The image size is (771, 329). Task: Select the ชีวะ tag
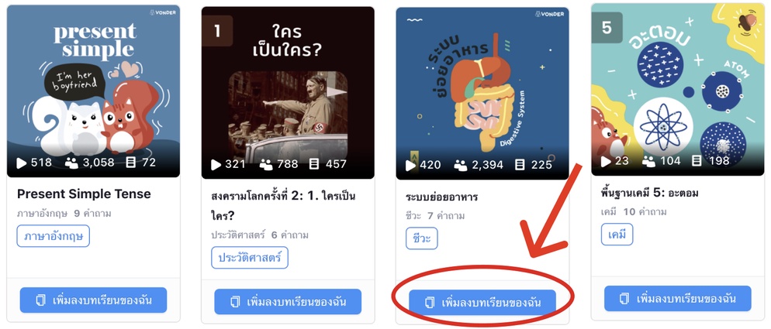click(422, 238)
